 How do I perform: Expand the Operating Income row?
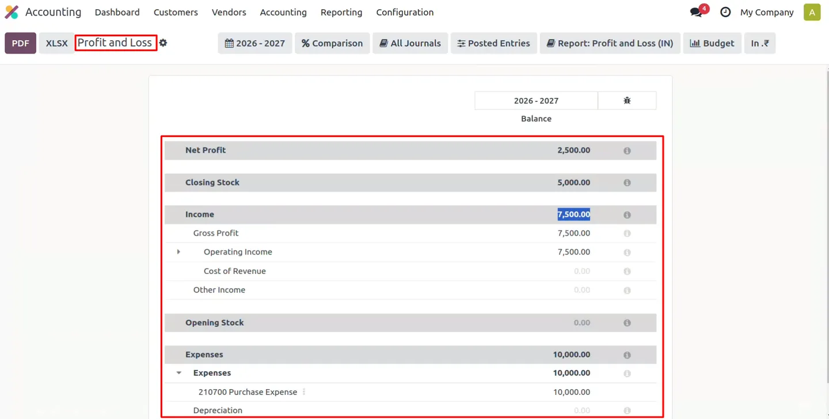click(178, 252)
